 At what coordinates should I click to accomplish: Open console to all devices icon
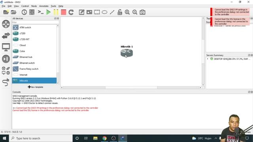[x=41, y=12]
